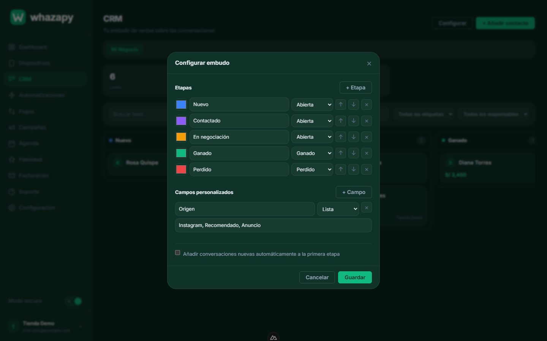Viewport: 547px width, 341px height.
Task: Toggle the Modo oscuro switch
Action: (x=74, y=301)
